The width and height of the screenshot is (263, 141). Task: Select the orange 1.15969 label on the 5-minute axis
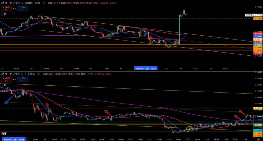(x=258, y=133)
